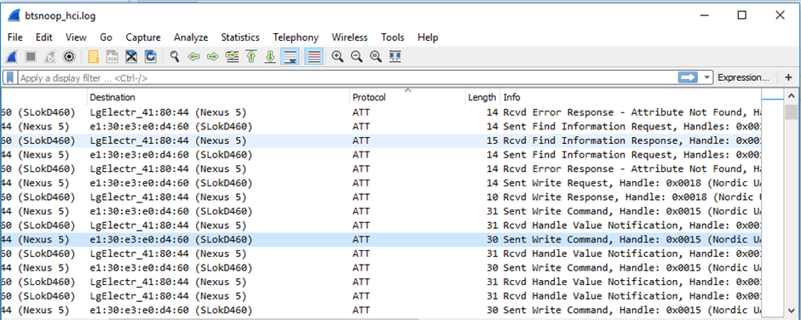Reload the capture file icon

click(x=151, y=57)
